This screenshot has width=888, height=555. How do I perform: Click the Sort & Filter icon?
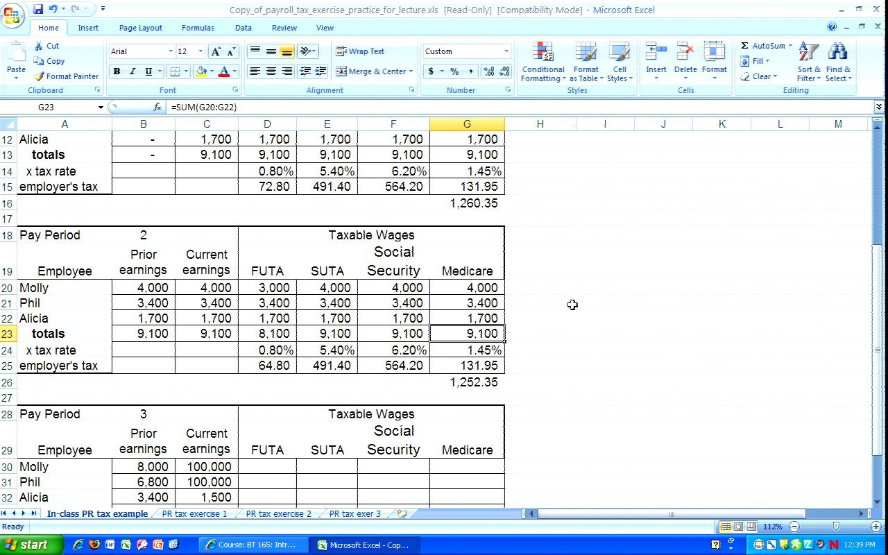coord(808,62)
